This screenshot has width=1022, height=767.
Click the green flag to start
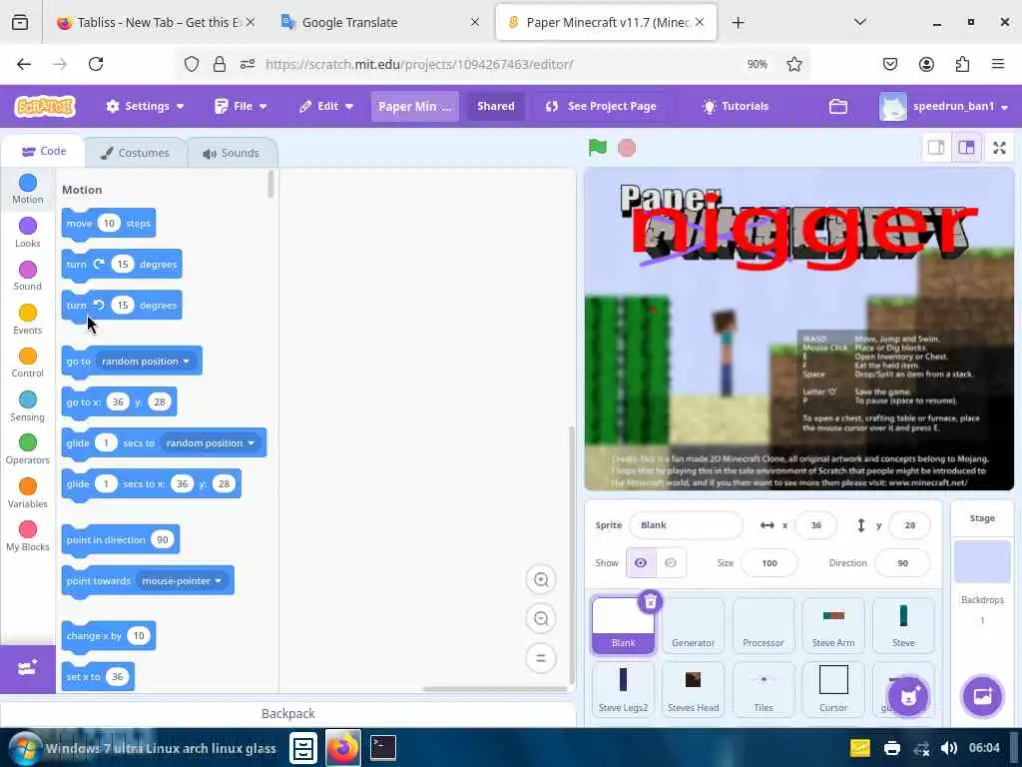[597, 148]
